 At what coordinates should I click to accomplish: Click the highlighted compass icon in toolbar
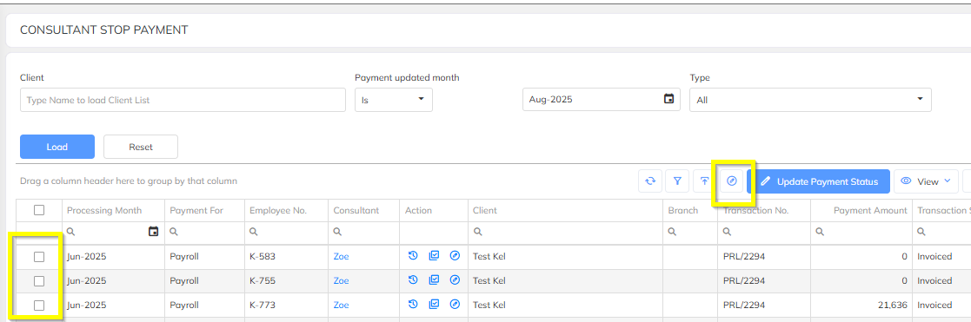[x=732, y=181]
